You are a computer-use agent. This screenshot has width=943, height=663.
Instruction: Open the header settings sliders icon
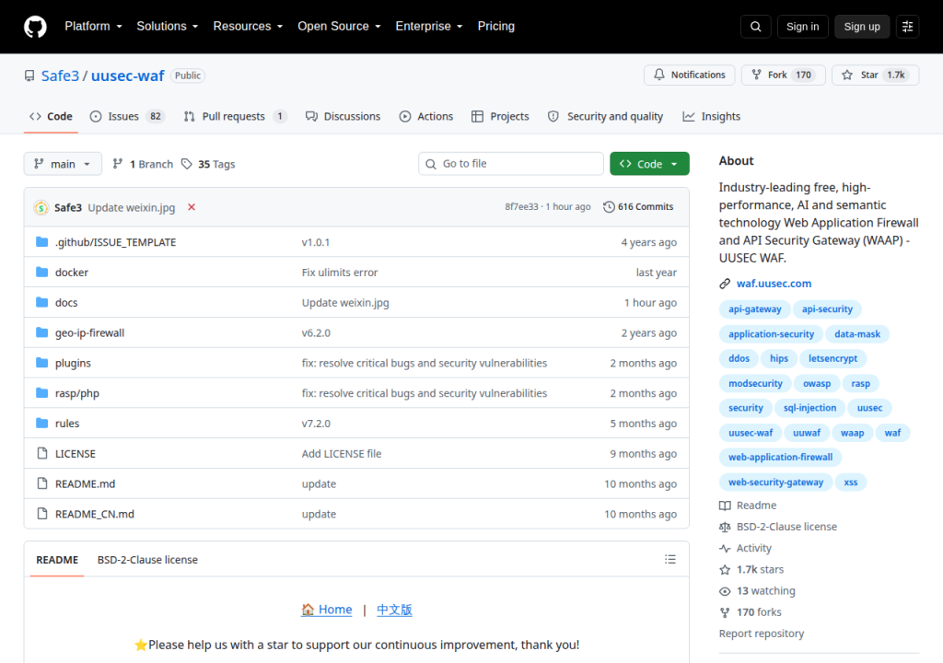click(x=907, y=27)
